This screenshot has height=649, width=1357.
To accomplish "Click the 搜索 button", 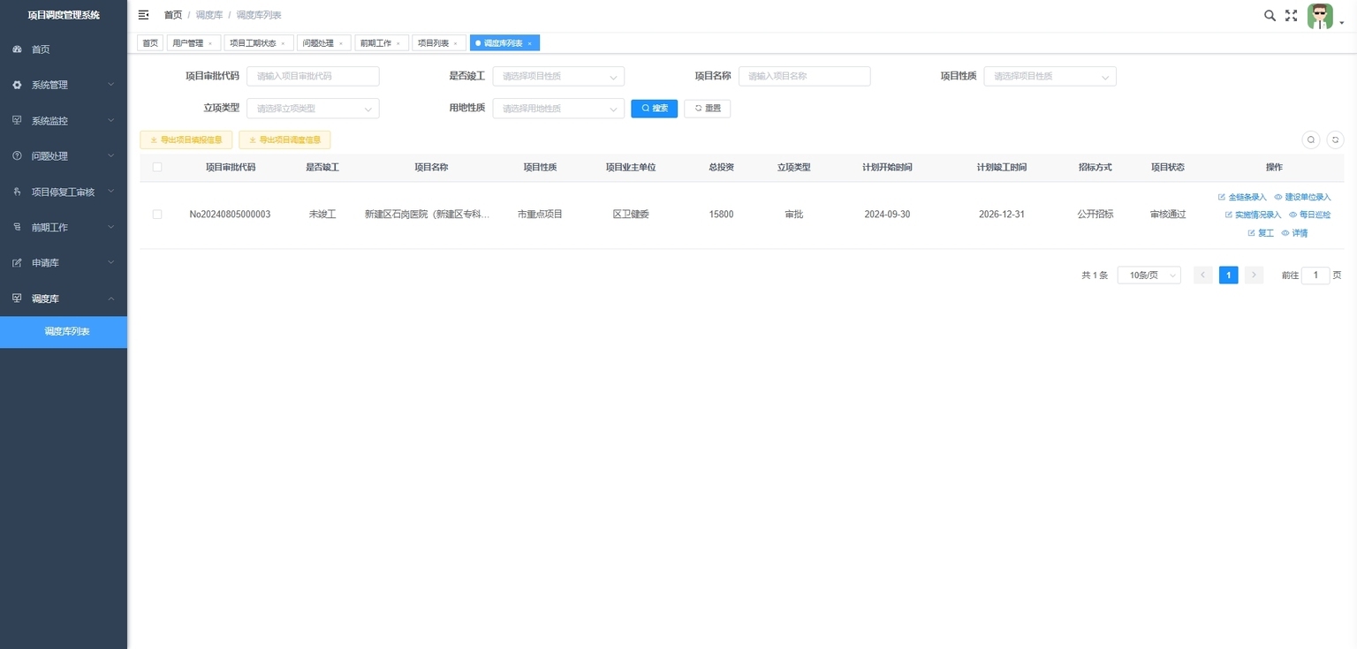I will point(654,109).
